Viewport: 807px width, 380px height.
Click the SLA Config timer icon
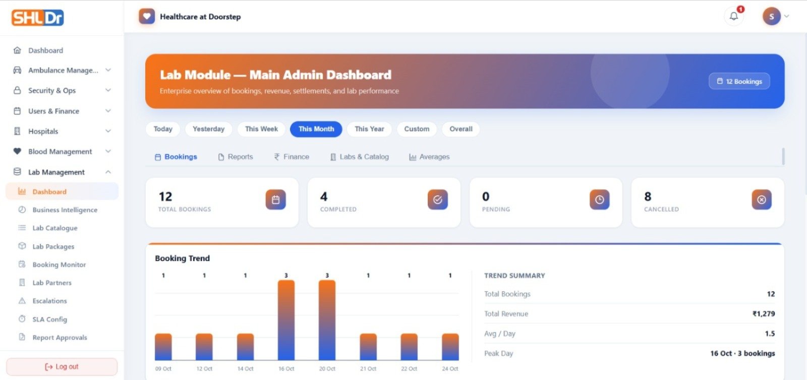pyautogui.click(x=22, y=319)
